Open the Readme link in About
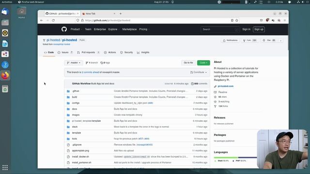This screenshot has width=310, height=174. (x=221, y=92)
